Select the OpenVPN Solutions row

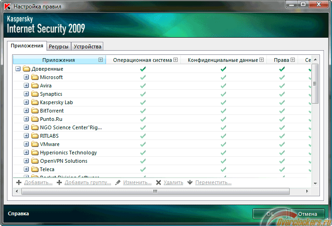tap(162, 161)
